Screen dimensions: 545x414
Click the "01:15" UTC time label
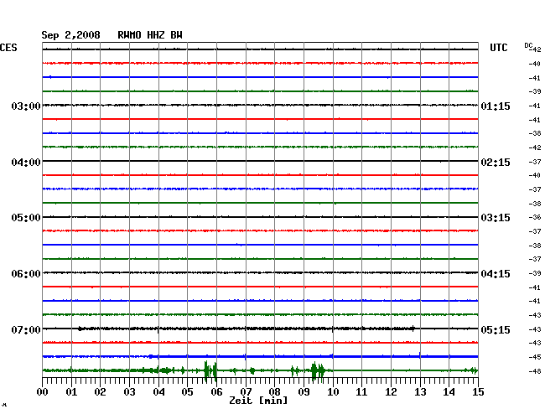[496, 106]
